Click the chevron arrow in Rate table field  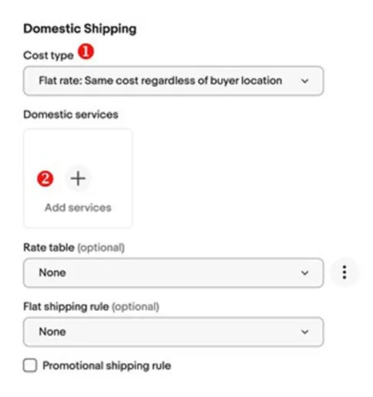click(x=304, y=273)
